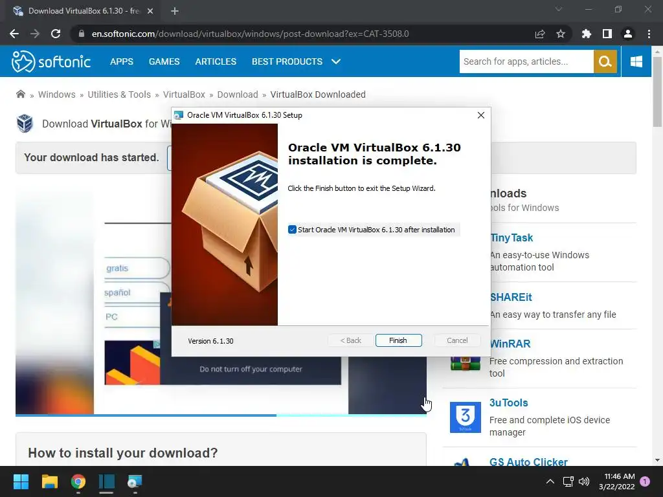Viewport: 663px width, 497px height.
Task: Bookmark this page with the star icon
Action: 561,34
